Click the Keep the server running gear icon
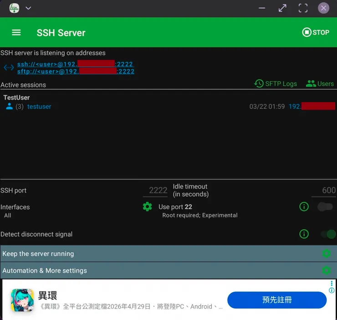 pos(326,253)
